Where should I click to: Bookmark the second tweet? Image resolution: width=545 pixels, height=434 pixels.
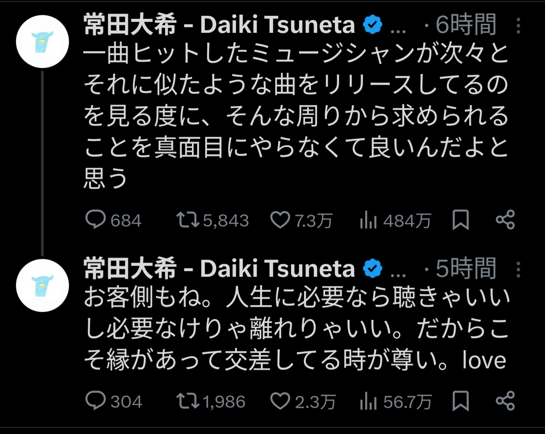click(461, 401)
